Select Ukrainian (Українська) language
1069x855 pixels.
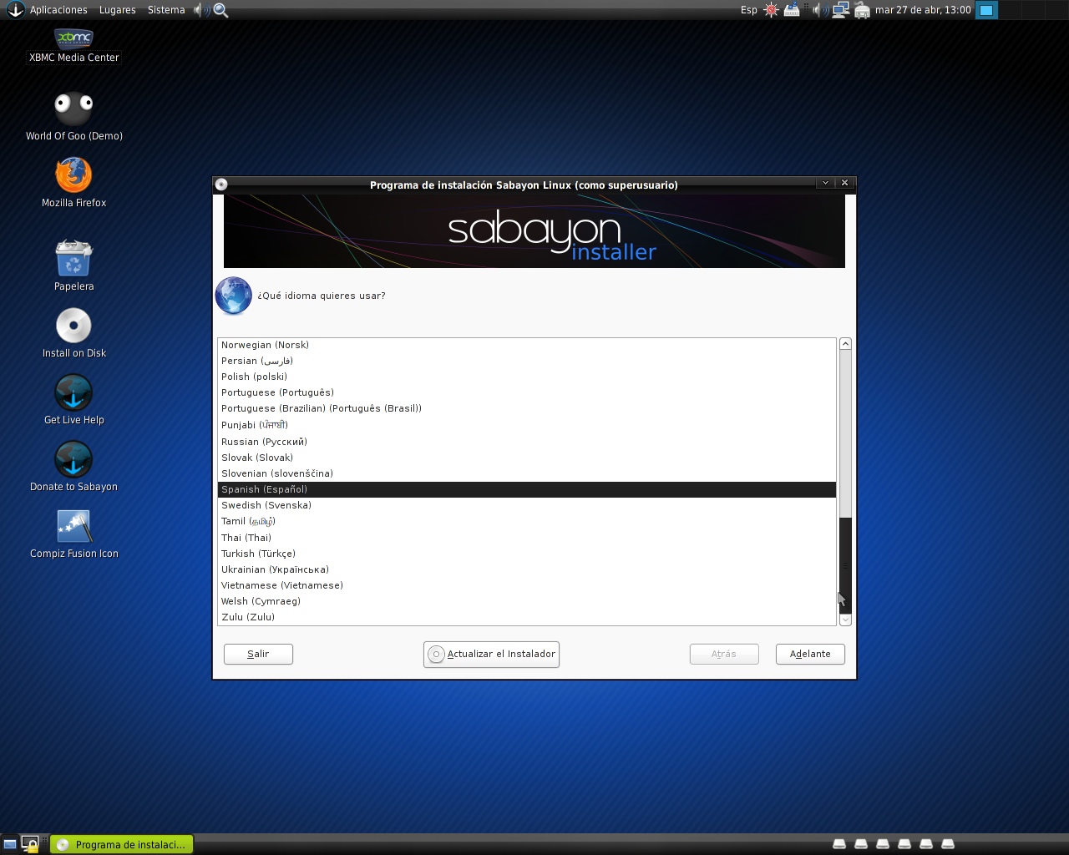[x=527, y=569]
